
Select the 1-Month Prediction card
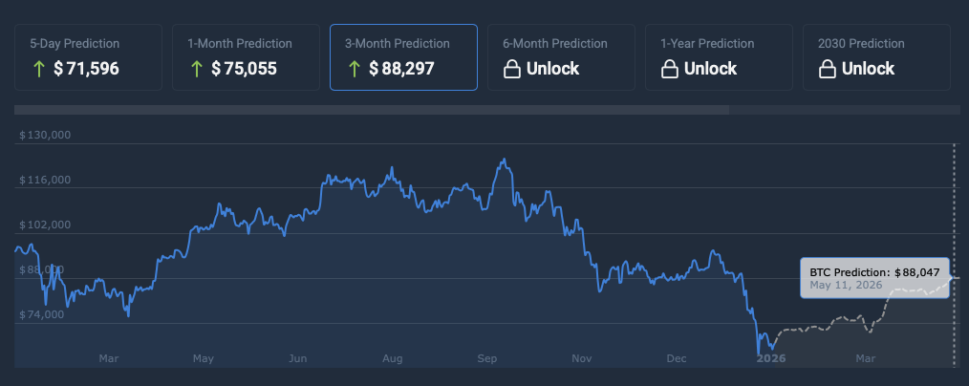tap(246, 57)
